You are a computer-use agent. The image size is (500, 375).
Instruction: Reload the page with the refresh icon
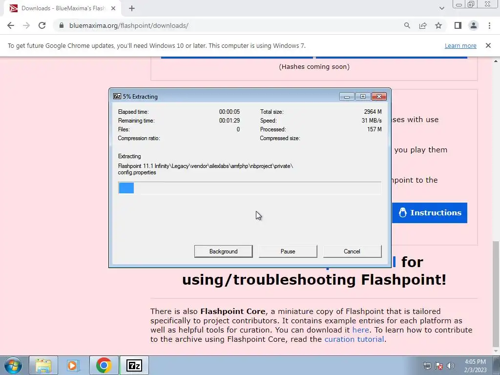pos(42,25)
